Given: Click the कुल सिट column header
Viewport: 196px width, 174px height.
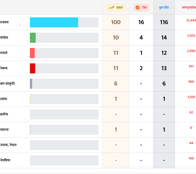Looking at the screenshot, I should (164, 8).
